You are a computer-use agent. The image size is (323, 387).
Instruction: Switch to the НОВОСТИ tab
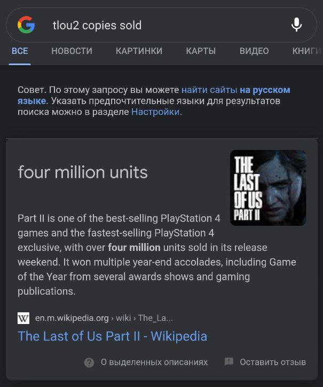click(x=72, y=51)
